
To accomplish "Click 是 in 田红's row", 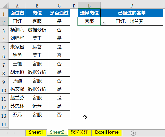I will pos(59,21).
